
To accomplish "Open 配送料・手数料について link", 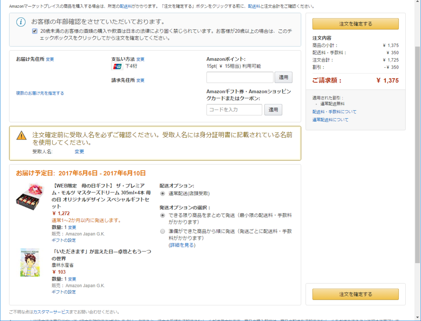I will click(x=334, y=112).
